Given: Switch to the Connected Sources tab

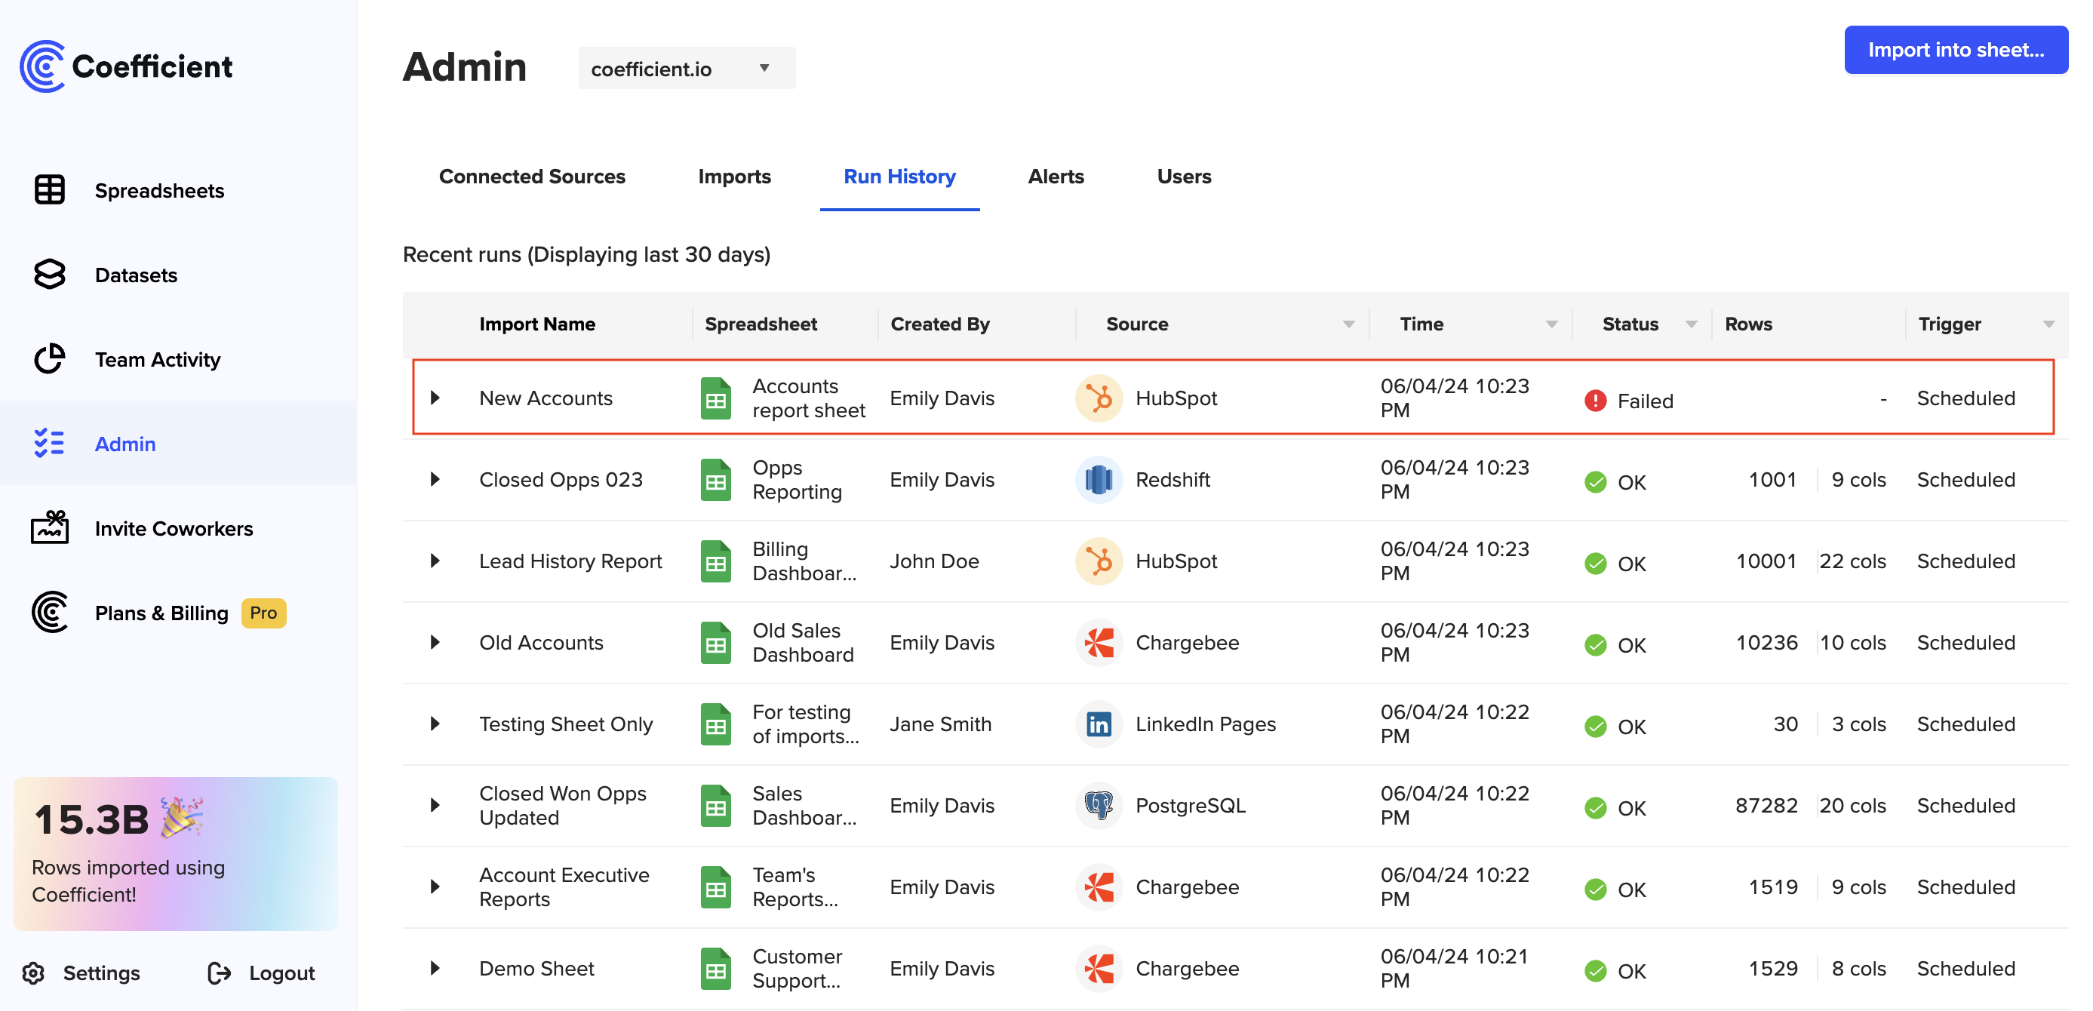Looking at the screenshot, I should [532, 177].
